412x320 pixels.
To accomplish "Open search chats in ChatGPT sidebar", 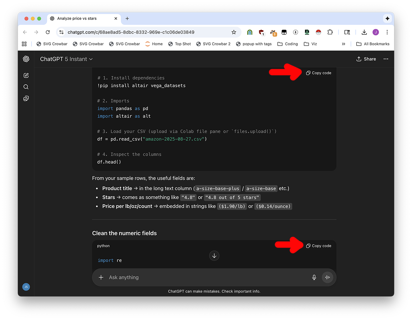I will [26, 87].
